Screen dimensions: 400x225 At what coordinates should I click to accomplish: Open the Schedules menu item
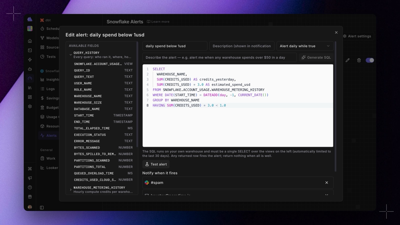(50, 29)
